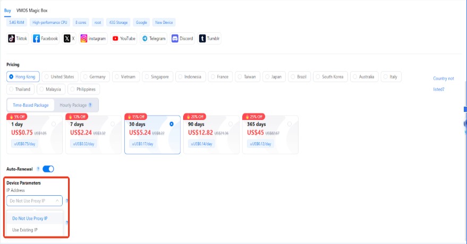The image size is (467, 244).
Task: Open the IP Address dropdown
Action: (x=35, y=201)
